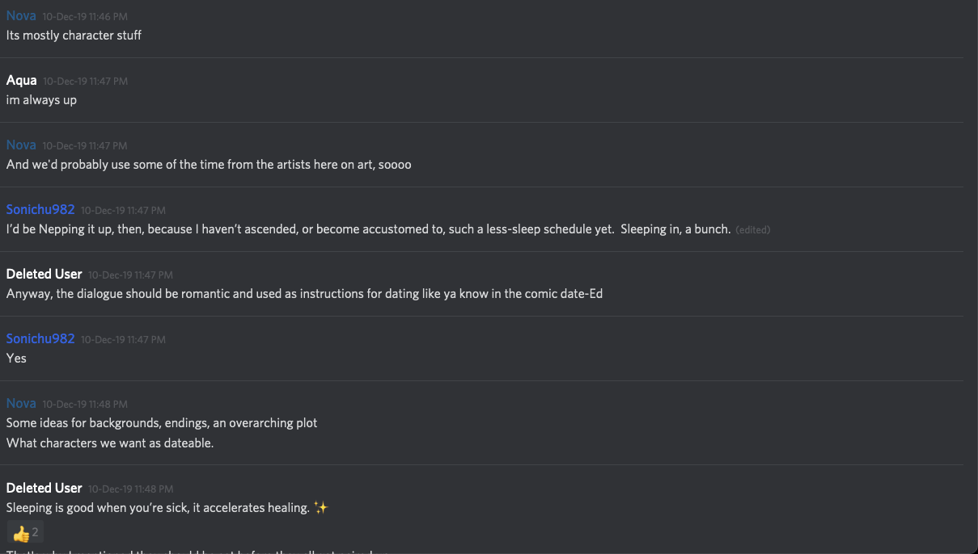The width and height of the screenshot is (978, 554).
Task: Select the "Yes" message from Sonichu982
Action: click(16, 358)
